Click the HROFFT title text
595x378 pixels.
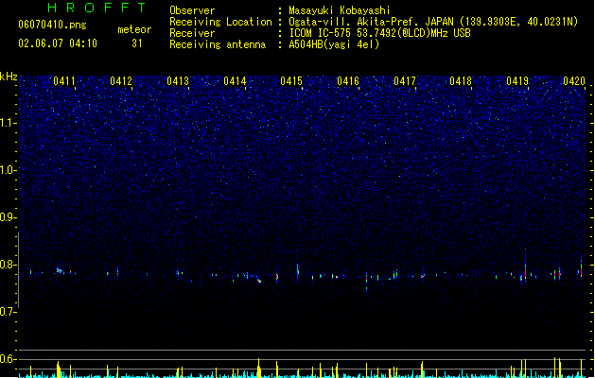96,8
